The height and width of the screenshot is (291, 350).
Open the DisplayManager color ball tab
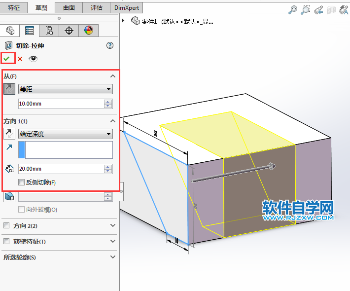(88, 31)
